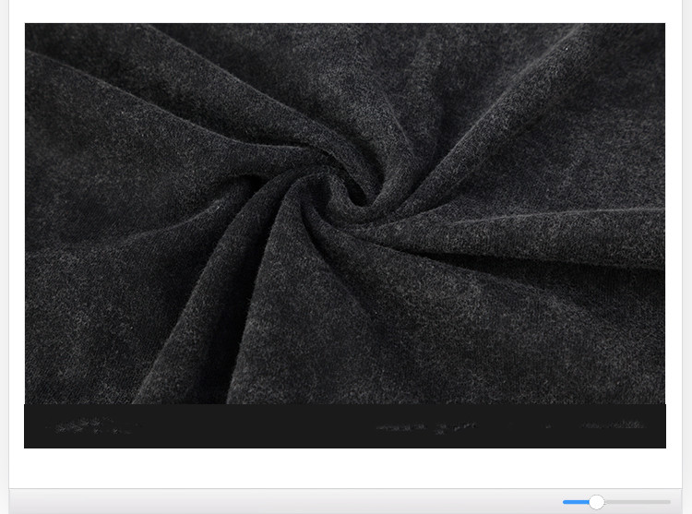Click the blurred text at right of black banner

coord(614,425)
